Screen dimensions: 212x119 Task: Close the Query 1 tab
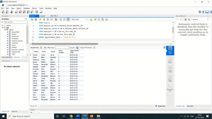[38, 16]
